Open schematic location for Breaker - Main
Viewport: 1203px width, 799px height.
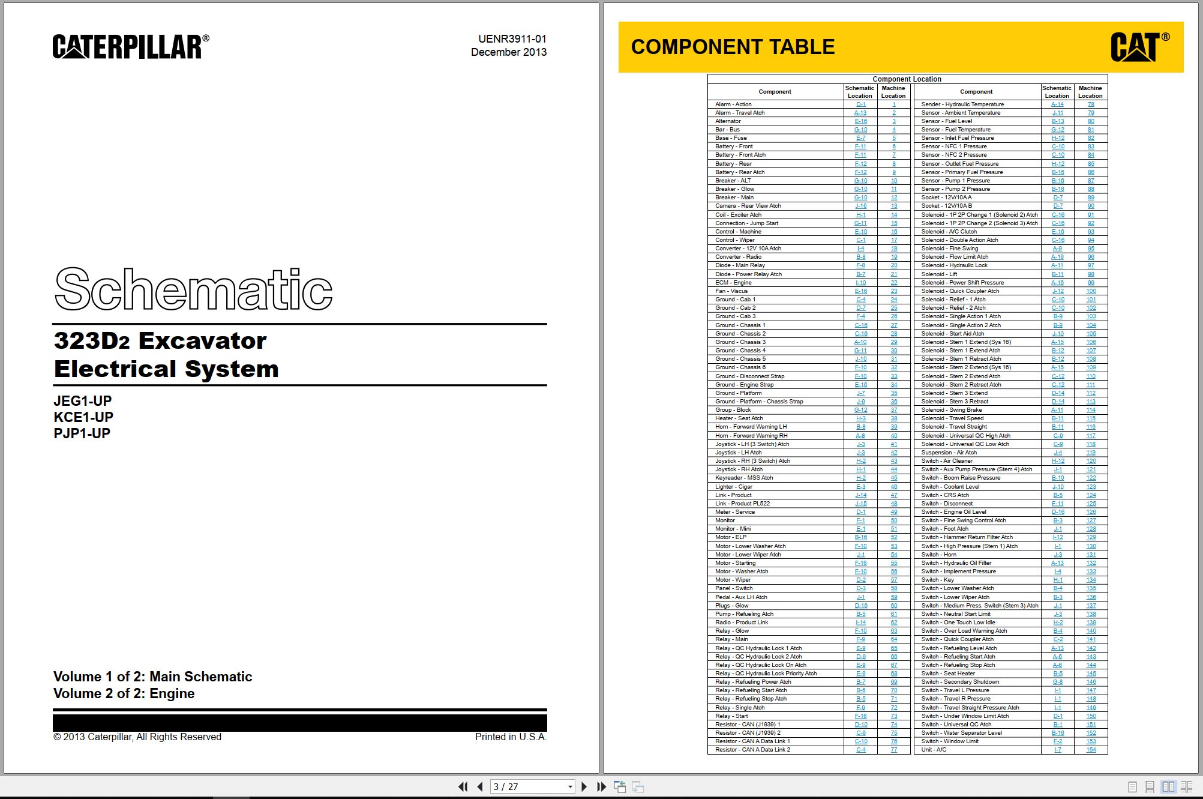tap(860, 197)
